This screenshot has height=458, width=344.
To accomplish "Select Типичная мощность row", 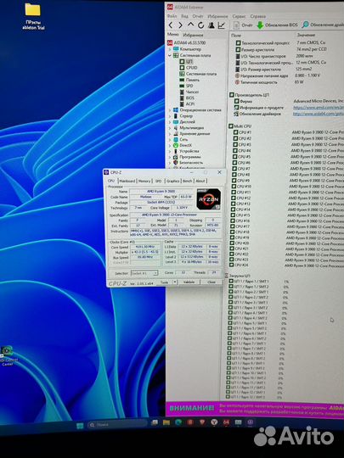I will click(x=269, y=82).
